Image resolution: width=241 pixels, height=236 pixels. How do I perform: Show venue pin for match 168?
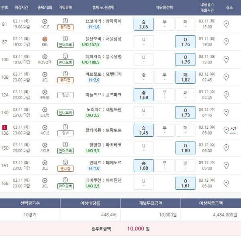(x=226, y=183)
